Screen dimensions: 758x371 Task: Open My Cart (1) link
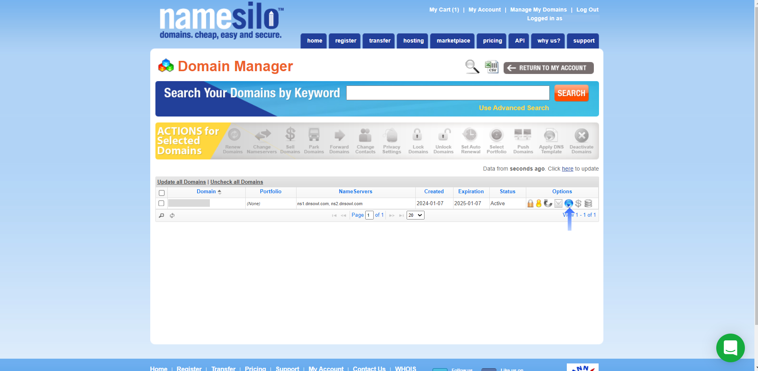[x=444, y=10]
